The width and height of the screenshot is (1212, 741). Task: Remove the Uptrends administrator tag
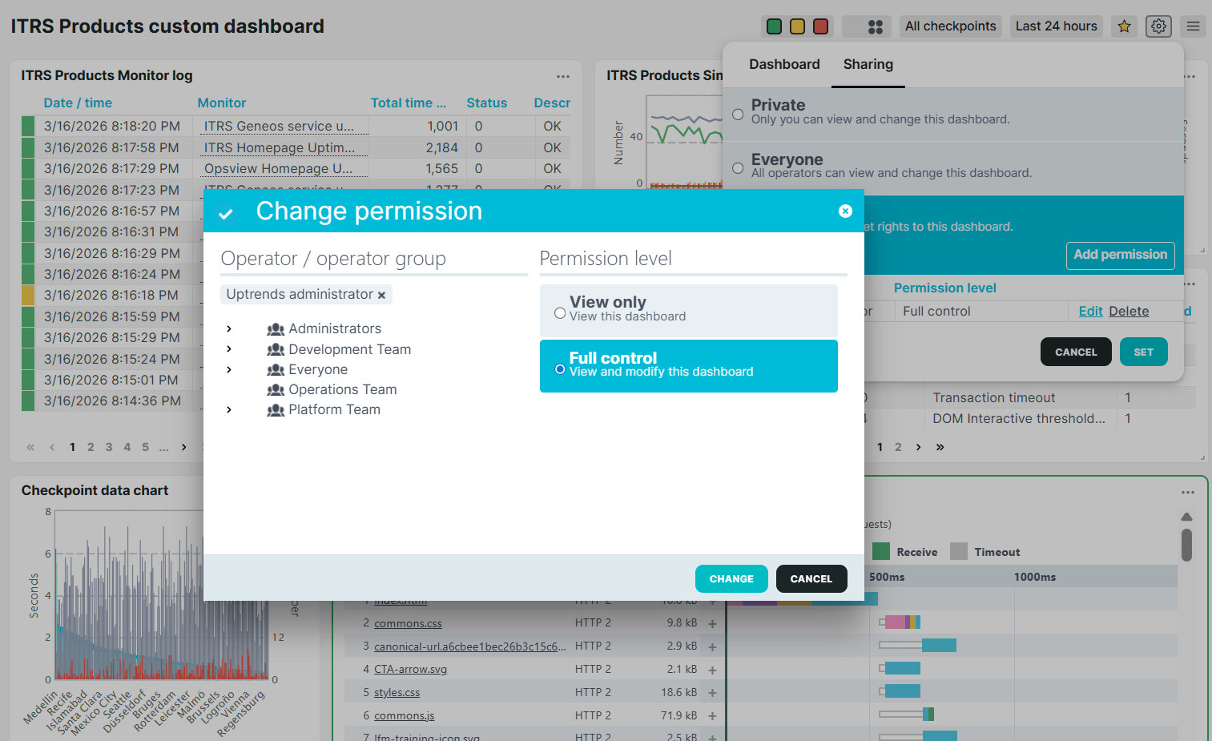[x=382, y=294]
